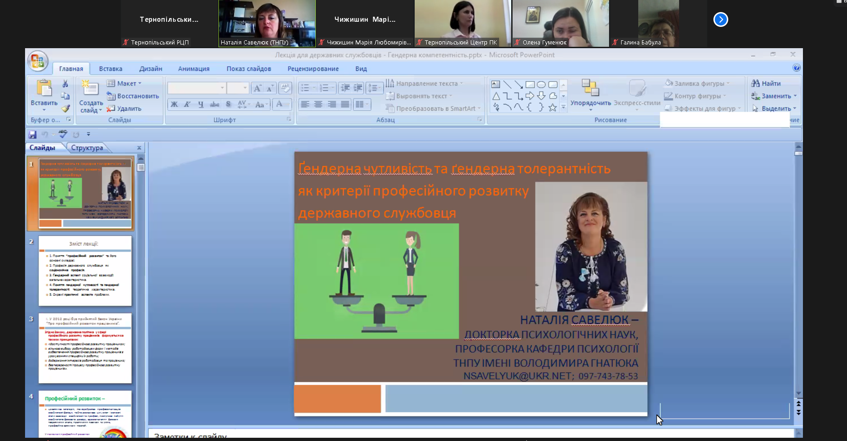
Task: Click Контур фигуры shape outline button
Action: coord(695,96)
